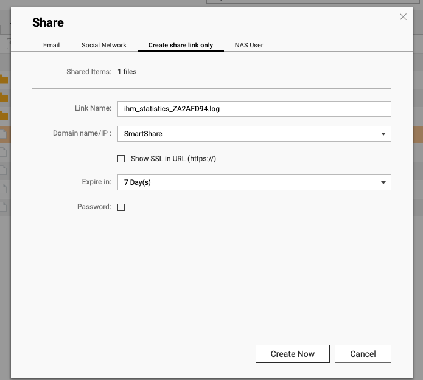Click the arrow on the SmartShare combo box
Screen dimensions: 423x380
(383, 134)
